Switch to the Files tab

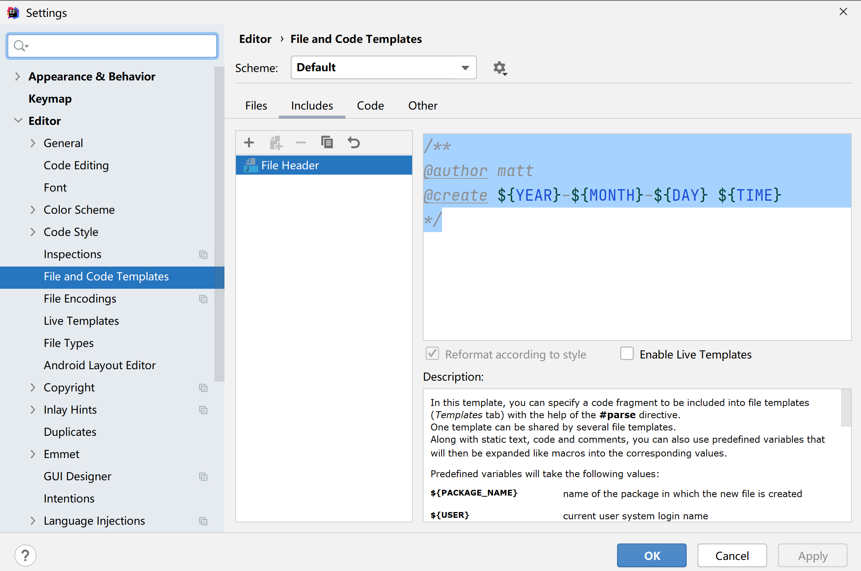pos(256,106)
